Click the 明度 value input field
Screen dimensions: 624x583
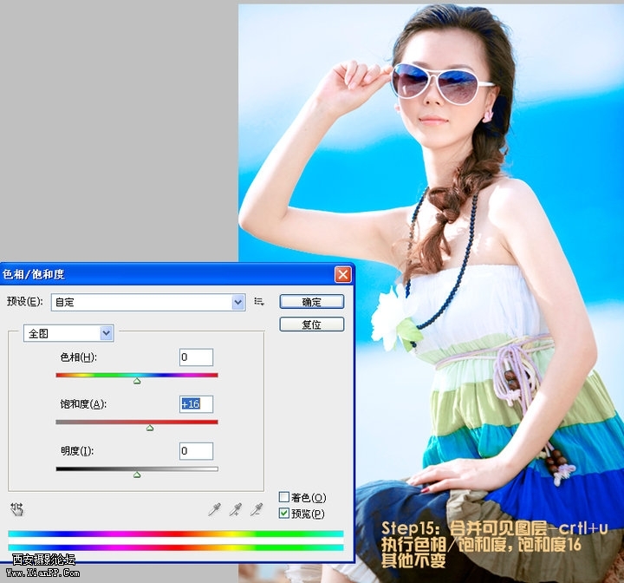click(x=196, y=451)
